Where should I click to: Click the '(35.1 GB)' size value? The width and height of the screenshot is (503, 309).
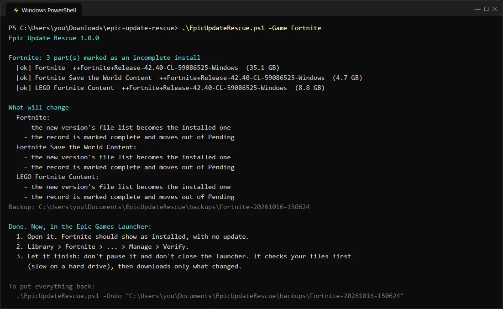263,68
